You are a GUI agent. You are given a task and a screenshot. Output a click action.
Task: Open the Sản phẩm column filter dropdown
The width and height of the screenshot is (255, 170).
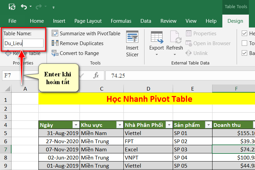tap(208, 125)
